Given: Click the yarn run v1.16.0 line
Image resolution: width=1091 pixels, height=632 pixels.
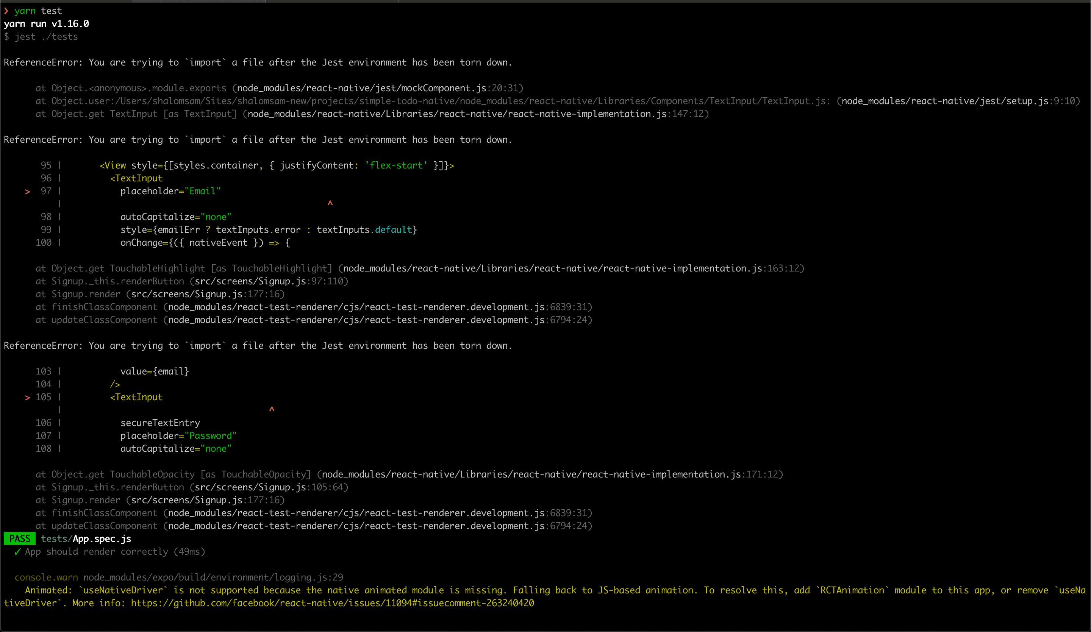Looking at the screenshot, I should coord(46,24).
